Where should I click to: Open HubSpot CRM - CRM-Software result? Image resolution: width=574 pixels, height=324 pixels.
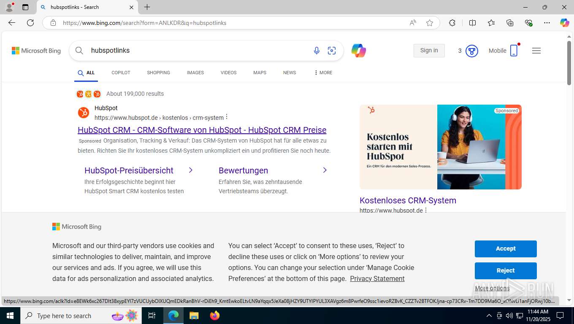click(202, 130)
